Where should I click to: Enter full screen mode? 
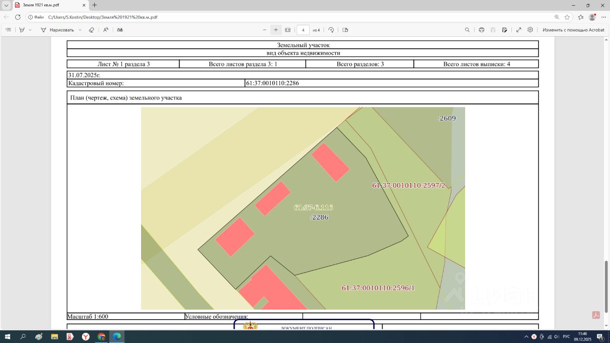point(518,30)
